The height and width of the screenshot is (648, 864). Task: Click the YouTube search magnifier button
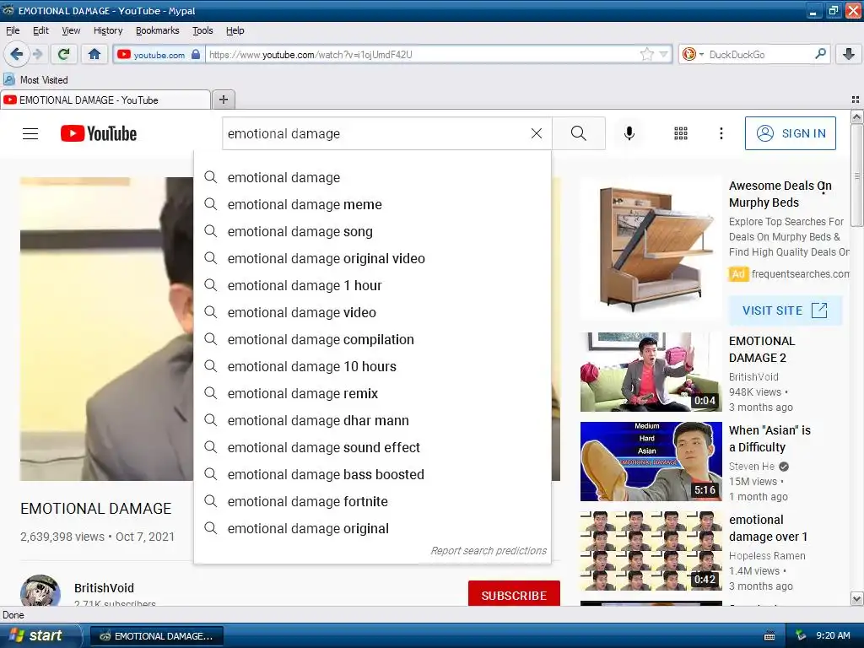579,133
